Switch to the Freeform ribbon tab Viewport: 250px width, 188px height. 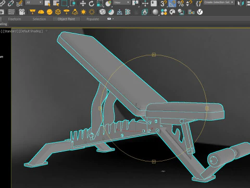(x=15, y=19)
